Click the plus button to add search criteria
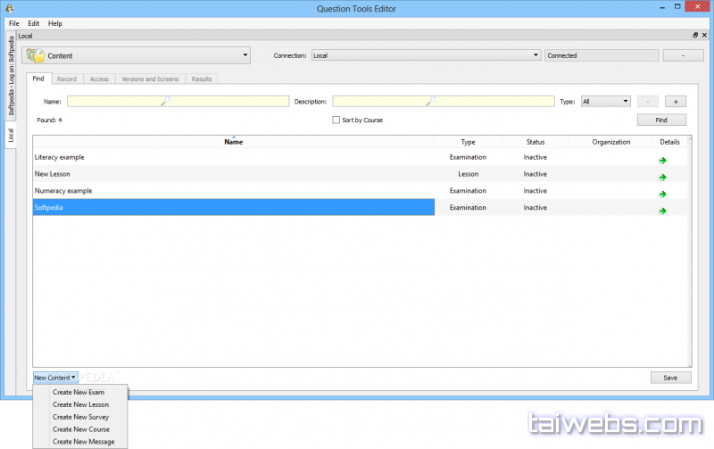 pyautogui.click(x=675, y=102)
